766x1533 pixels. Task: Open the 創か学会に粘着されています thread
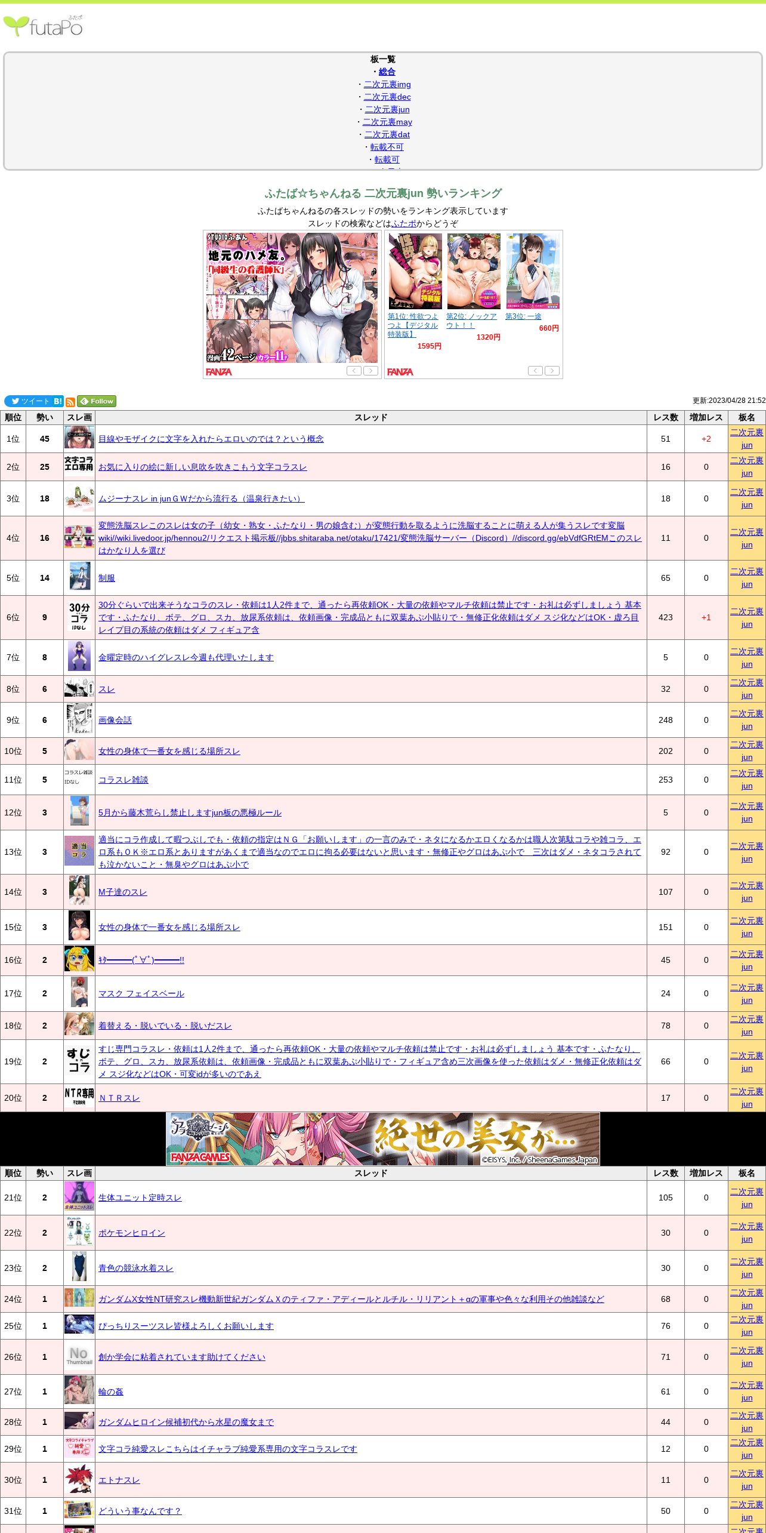[x=182, y=1357]
